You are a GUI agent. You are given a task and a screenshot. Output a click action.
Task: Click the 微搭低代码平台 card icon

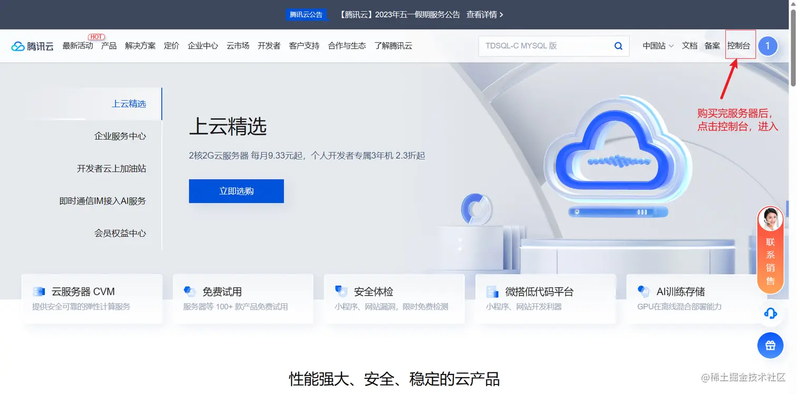(x=492, y=292)
